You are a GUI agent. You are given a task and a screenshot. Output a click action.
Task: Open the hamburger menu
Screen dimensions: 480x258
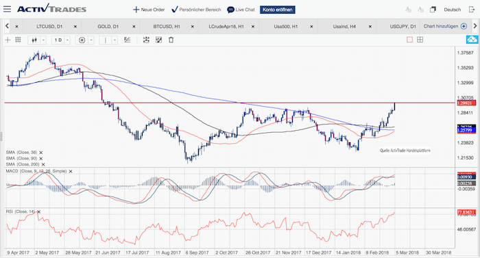tap(7, 9)
